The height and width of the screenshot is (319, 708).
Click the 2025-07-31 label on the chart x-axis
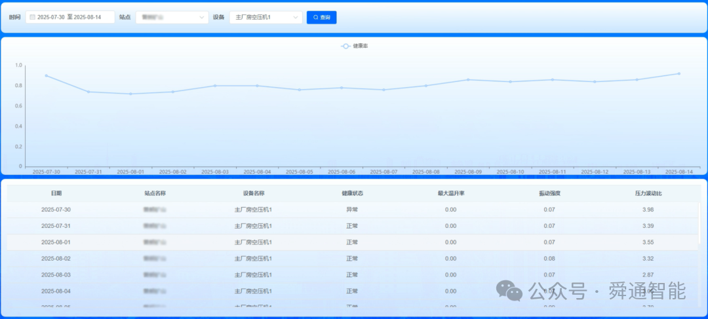(88, 172)
